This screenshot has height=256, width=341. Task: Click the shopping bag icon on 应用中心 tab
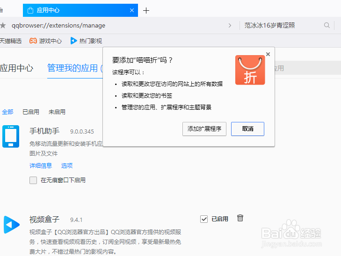30,10
